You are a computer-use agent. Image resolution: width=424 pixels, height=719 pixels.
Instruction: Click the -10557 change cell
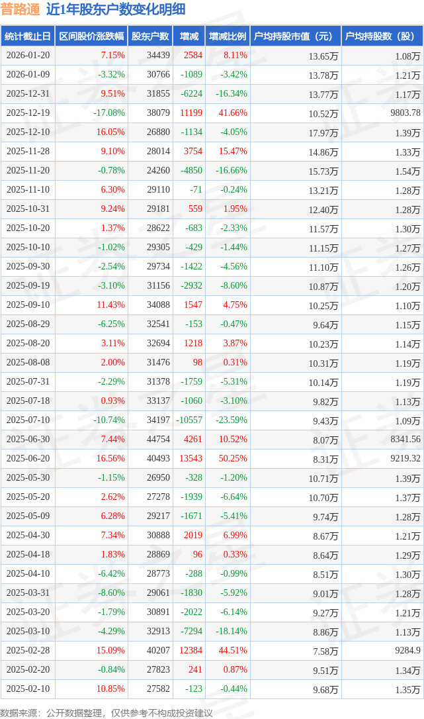(188, 420)
